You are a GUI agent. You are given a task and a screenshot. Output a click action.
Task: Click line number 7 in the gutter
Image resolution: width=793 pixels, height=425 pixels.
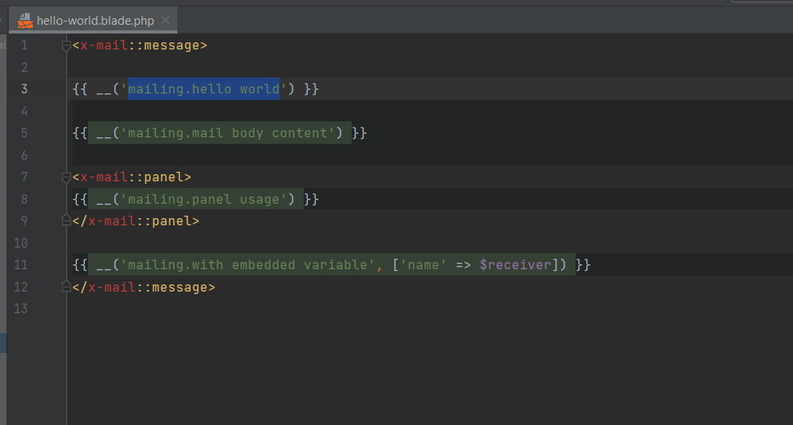click(24, 177)
